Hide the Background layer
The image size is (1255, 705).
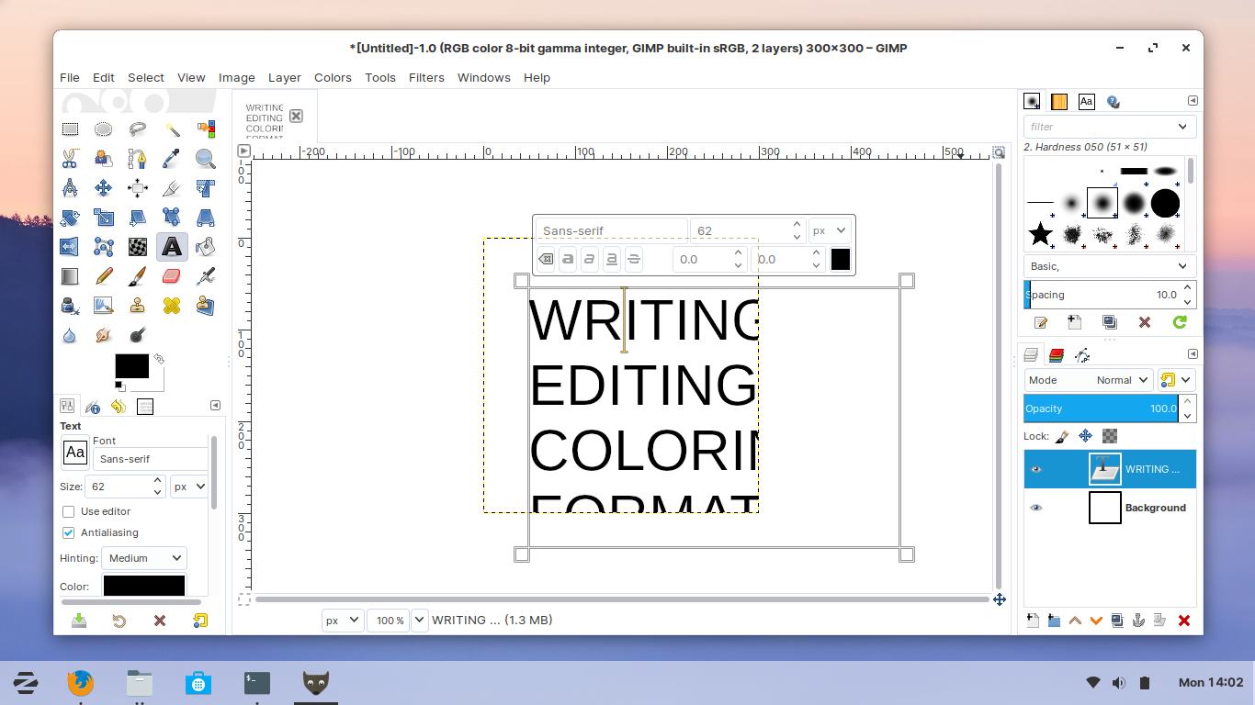(x=1036, y=508)
